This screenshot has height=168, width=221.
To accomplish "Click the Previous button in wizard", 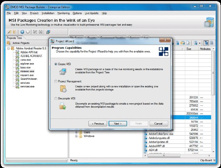I will tap(98, 124).
